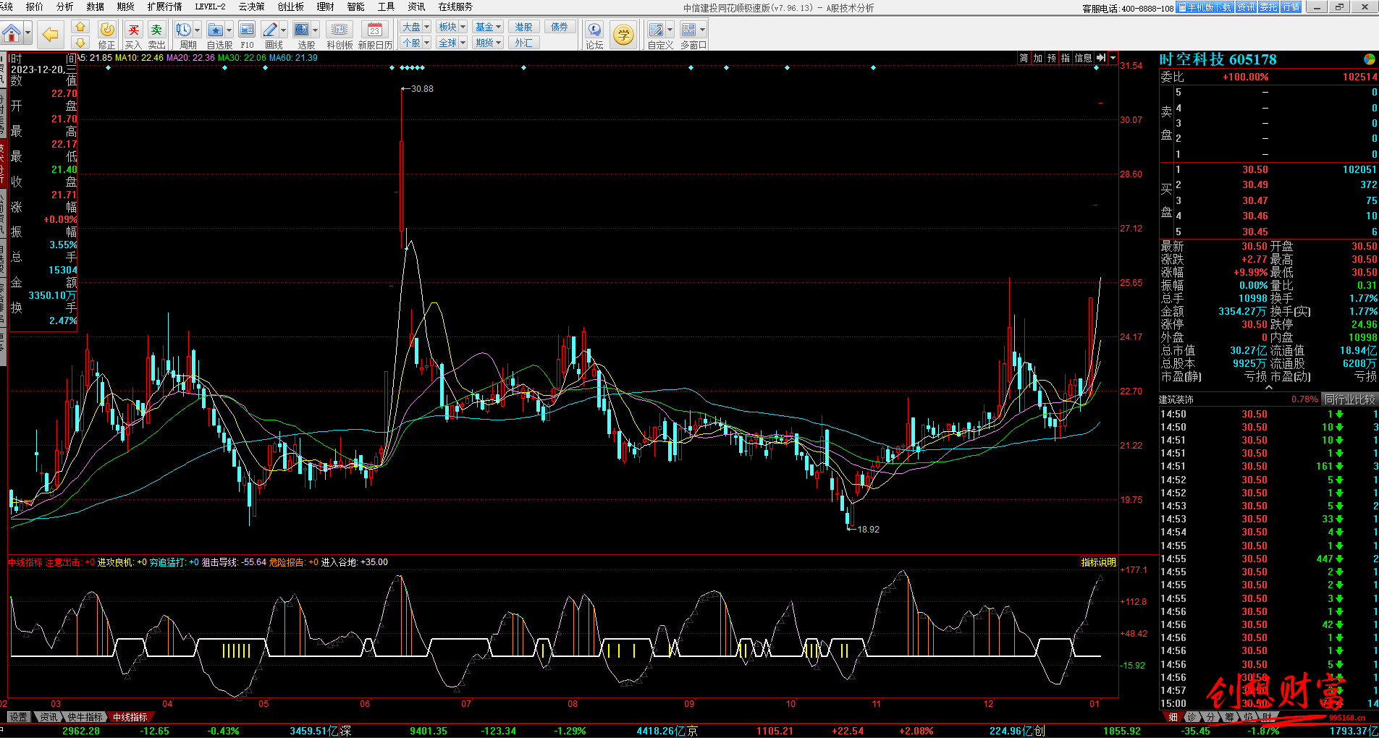
Task: Click the pie chart icon beside 605178
Action: click(1370, 59)
